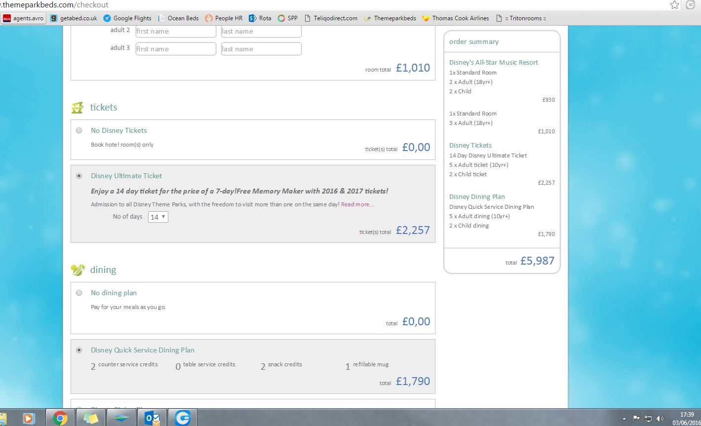Select the Disney Ultimate Ticket radio button
The width and height of the screenshot is (701, 426).
tap(79, 176)
